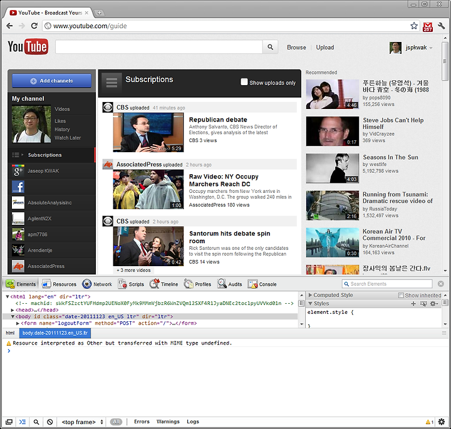Switch to the Network panel
Viewport: 451px width, 429px height.
tap(97, 284)
